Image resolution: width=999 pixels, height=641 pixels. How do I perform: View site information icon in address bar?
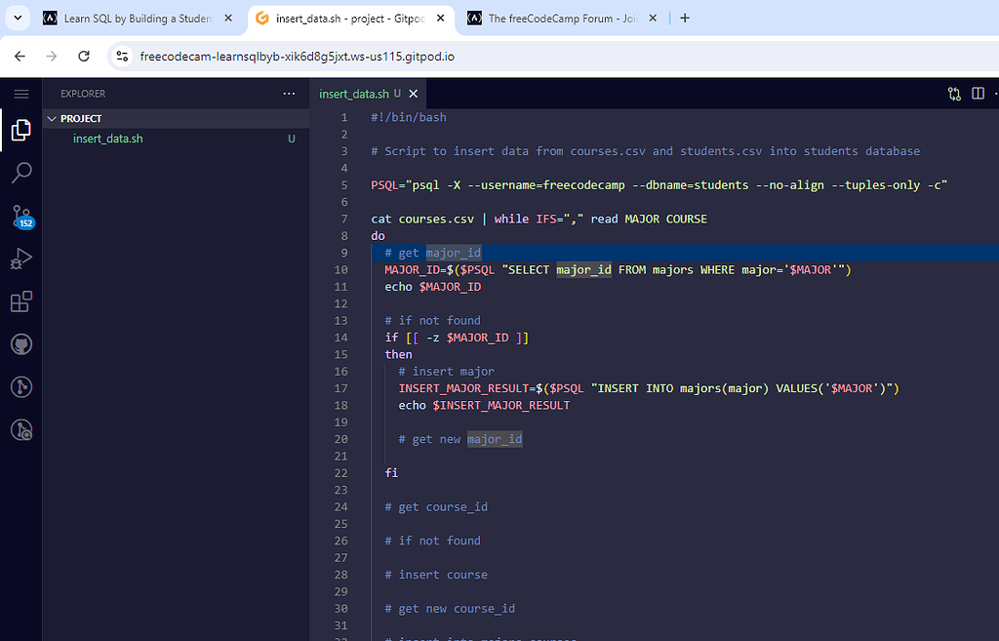click(x=122, y=56)
